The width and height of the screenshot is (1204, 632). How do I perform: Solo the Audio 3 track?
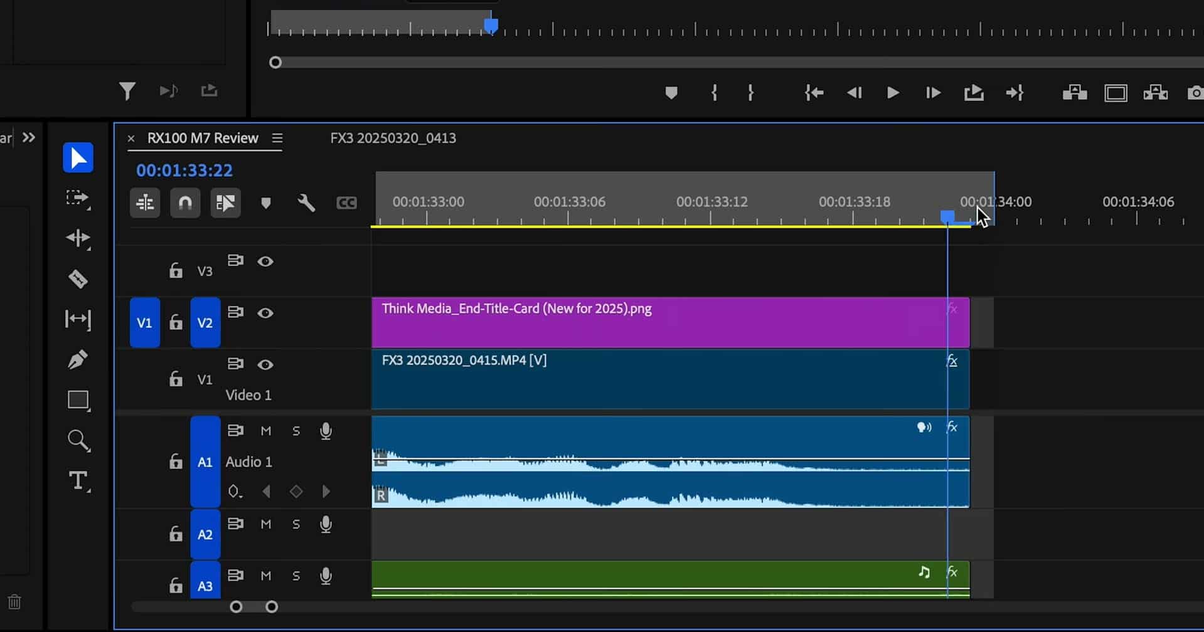pyautogui.click(x=296, y=576)
